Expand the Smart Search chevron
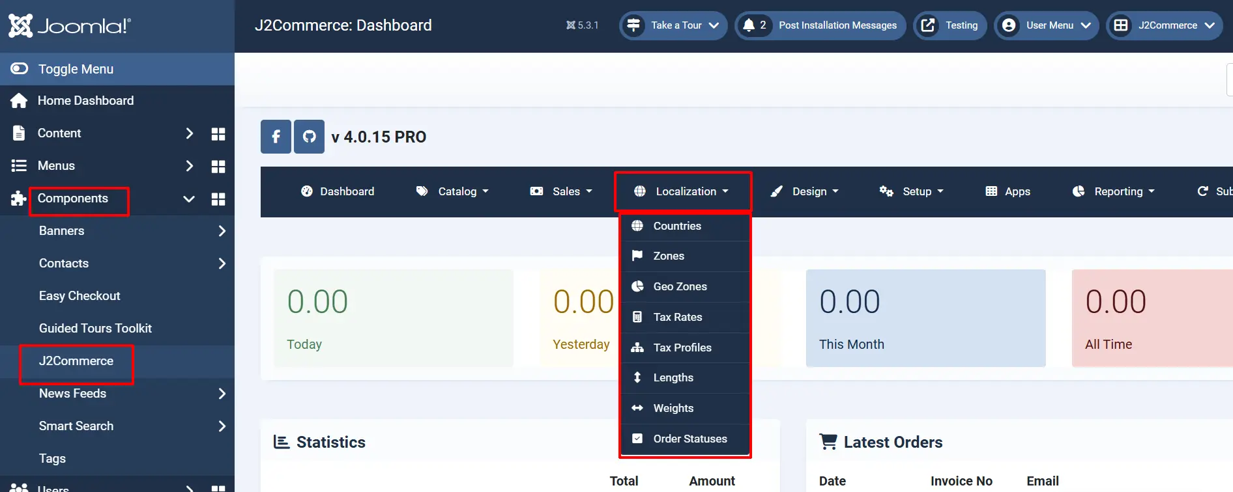This screenshot has height=492, width=1233. [222, 426]
